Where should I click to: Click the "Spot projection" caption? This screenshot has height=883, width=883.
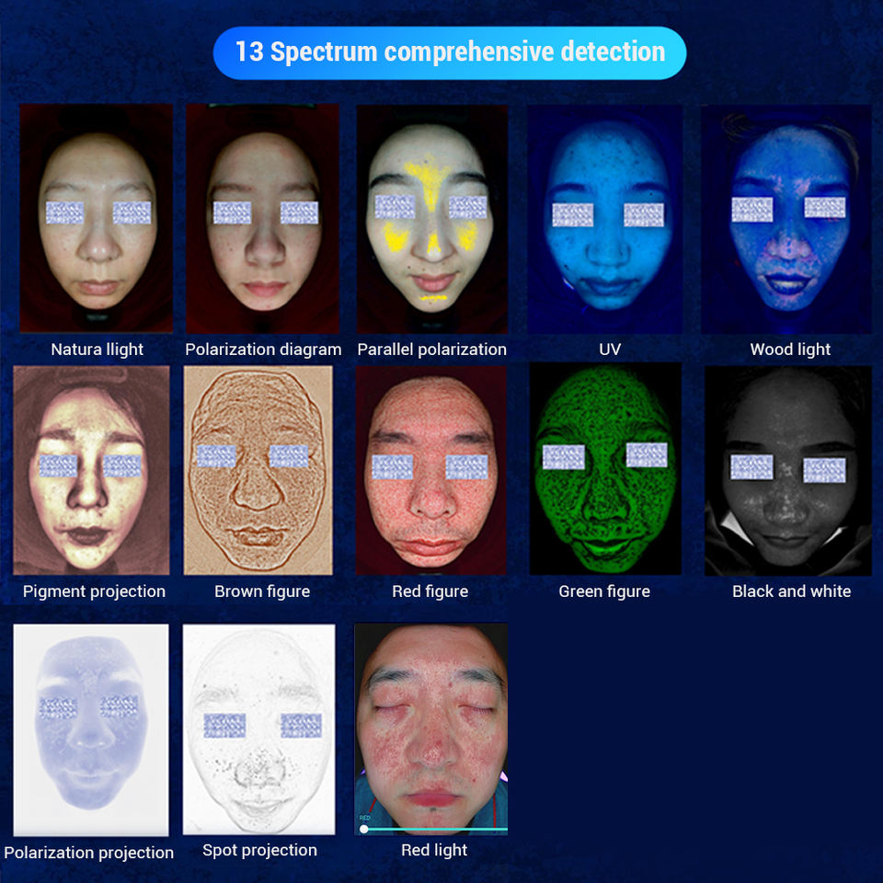tap(259, 850)
